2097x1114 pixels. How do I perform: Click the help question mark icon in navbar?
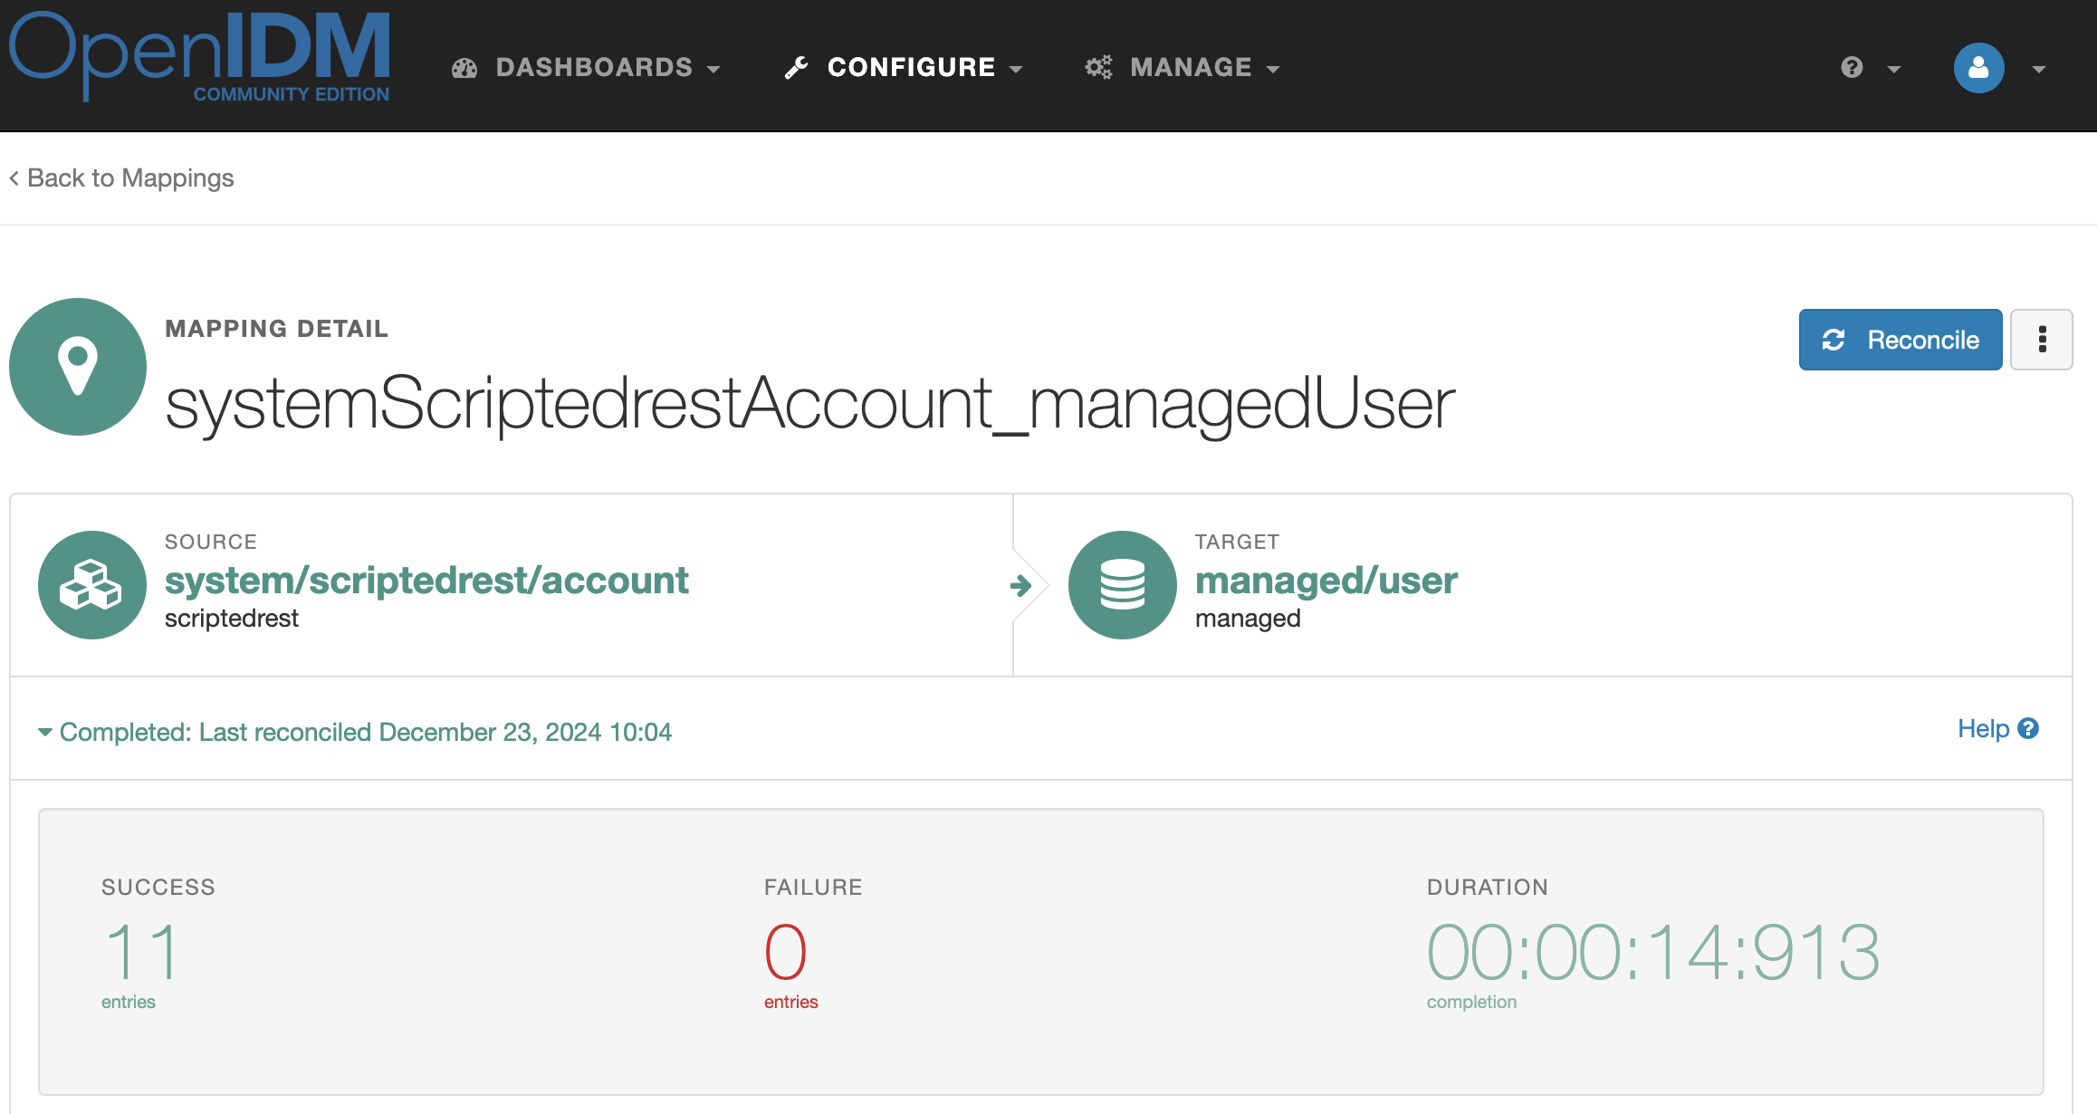(1852, 68)
